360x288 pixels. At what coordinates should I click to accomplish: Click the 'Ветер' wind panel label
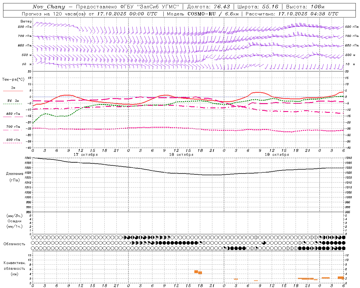26,21
